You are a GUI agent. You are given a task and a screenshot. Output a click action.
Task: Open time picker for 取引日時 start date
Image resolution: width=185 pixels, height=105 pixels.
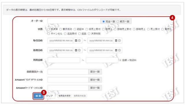click(x=79, y=41)
